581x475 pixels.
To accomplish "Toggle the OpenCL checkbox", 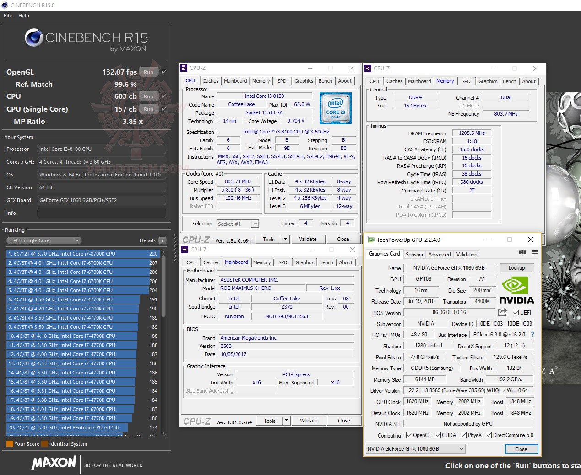I will click(x=409, y=435).
